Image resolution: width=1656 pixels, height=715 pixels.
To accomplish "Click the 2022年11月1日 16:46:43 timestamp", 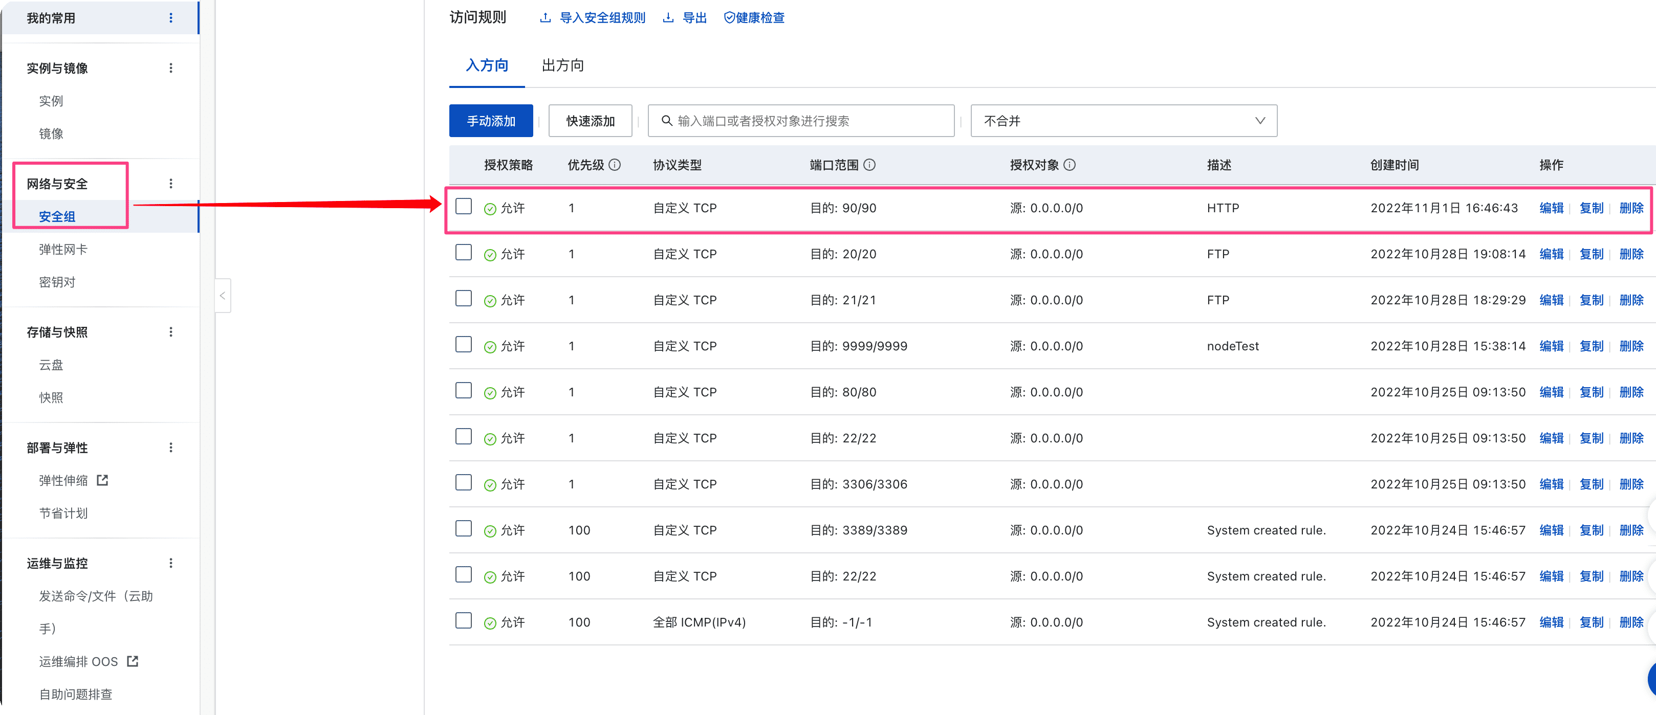I will point(1444,208).
